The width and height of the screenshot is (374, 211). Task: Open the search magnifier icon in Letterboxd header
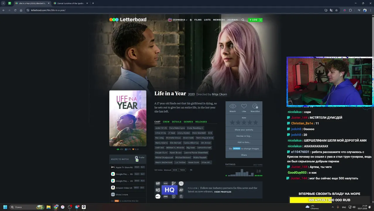(x=243, y=20)
